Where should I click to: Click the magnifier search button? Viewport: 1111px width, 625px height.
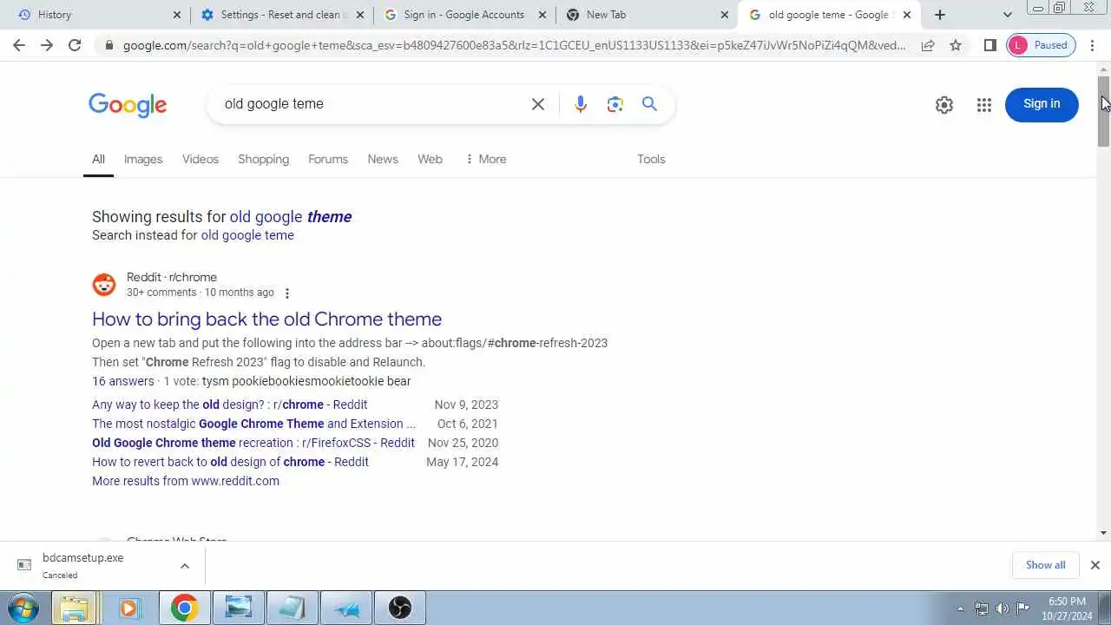[x=649, y=104]
